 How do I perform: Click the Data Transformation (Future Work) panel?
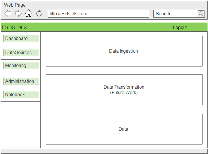(x=124, y=90)
